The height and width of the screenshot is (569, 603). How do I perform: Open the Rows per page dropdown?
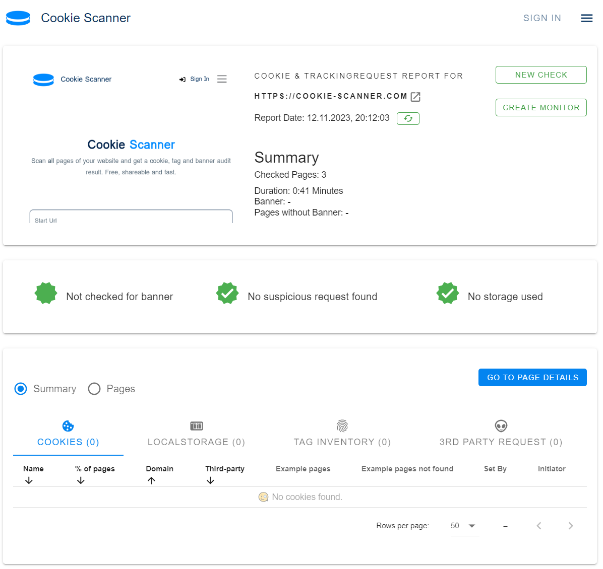coord(464,526)
